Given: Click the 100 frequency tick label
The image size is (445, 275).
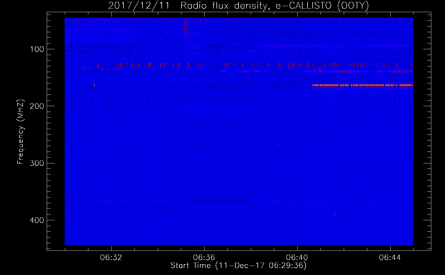Looking at the screenshot, I should point(37,49).
